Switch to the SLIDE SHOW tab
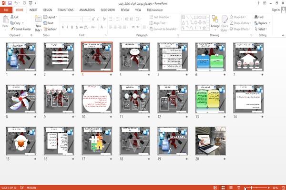Screen dimensions: 286x190 point(108,10)
